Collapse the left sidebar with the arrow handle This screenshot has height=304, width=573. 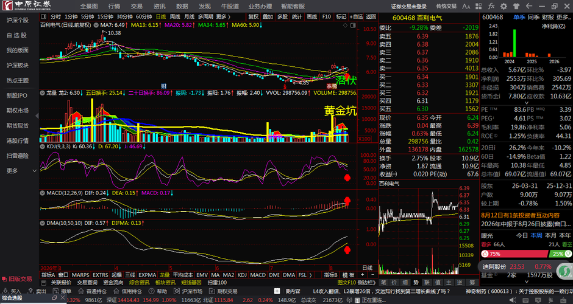[x=37, y=116]
